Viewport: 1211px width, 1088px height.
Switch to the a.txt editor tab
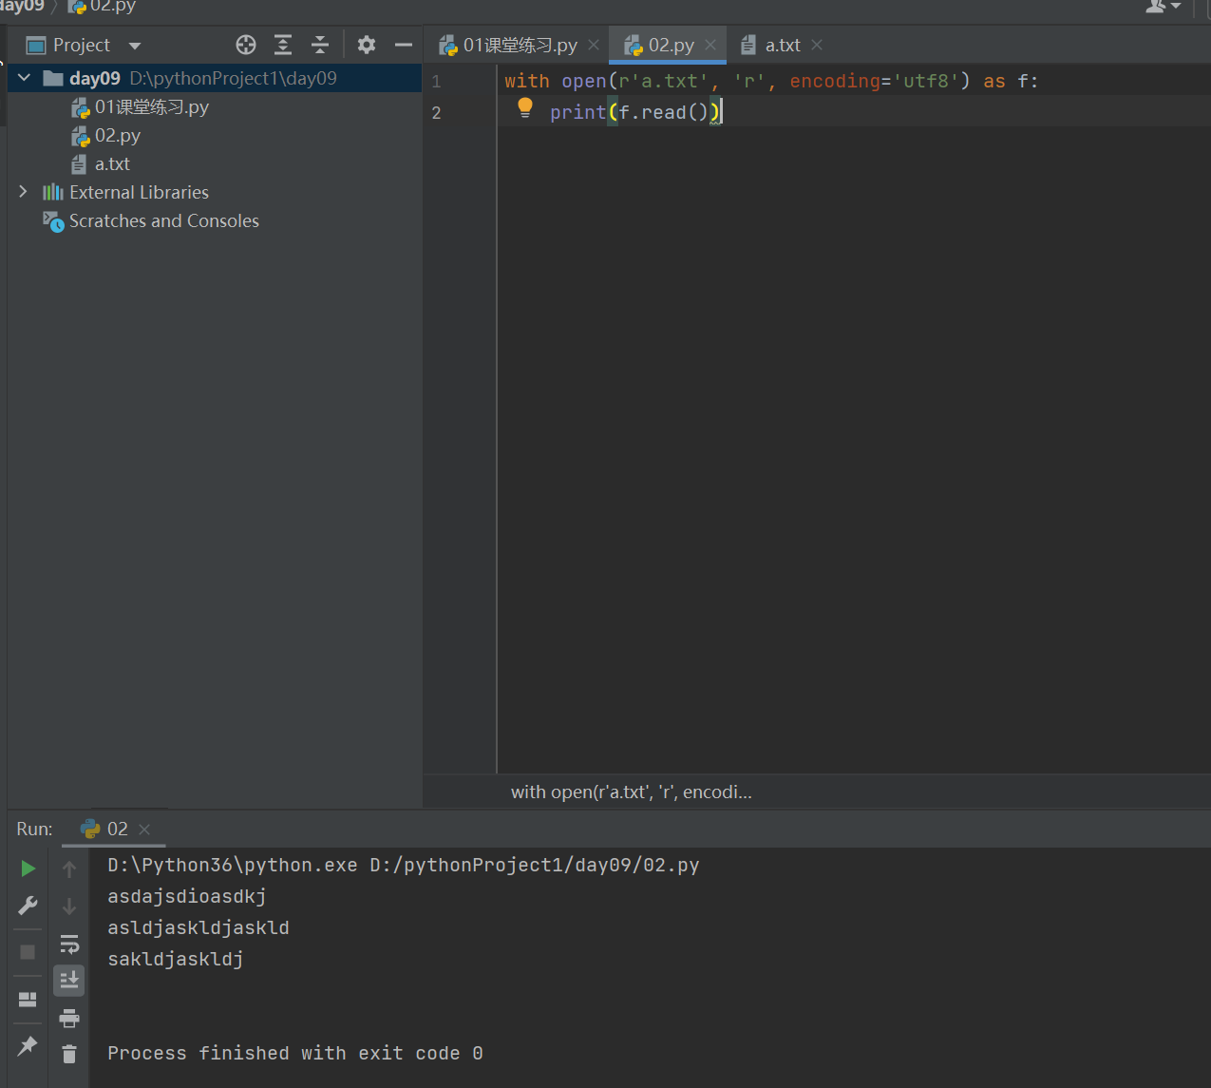783,45
